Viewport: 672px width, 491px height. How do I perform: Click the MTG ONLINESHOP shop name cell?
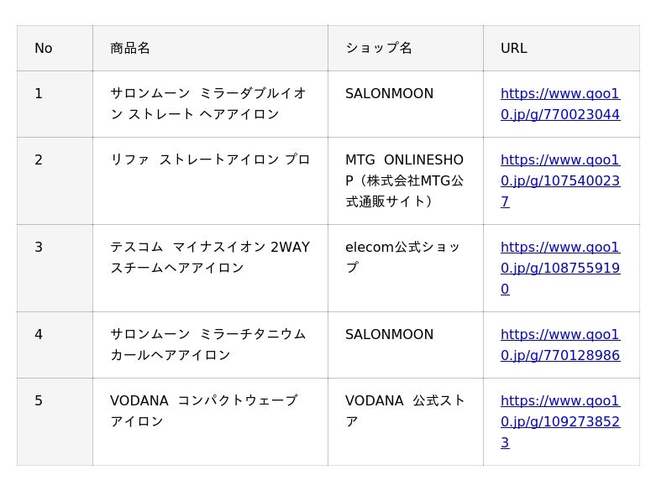click(x=404, y=180)
